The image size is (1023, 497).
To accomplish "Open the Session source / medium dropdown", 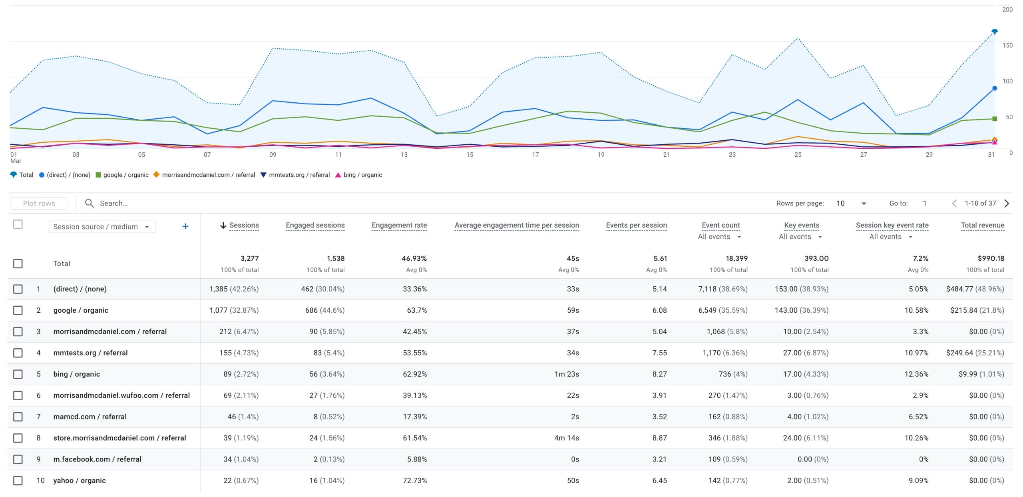I will 102,227.
